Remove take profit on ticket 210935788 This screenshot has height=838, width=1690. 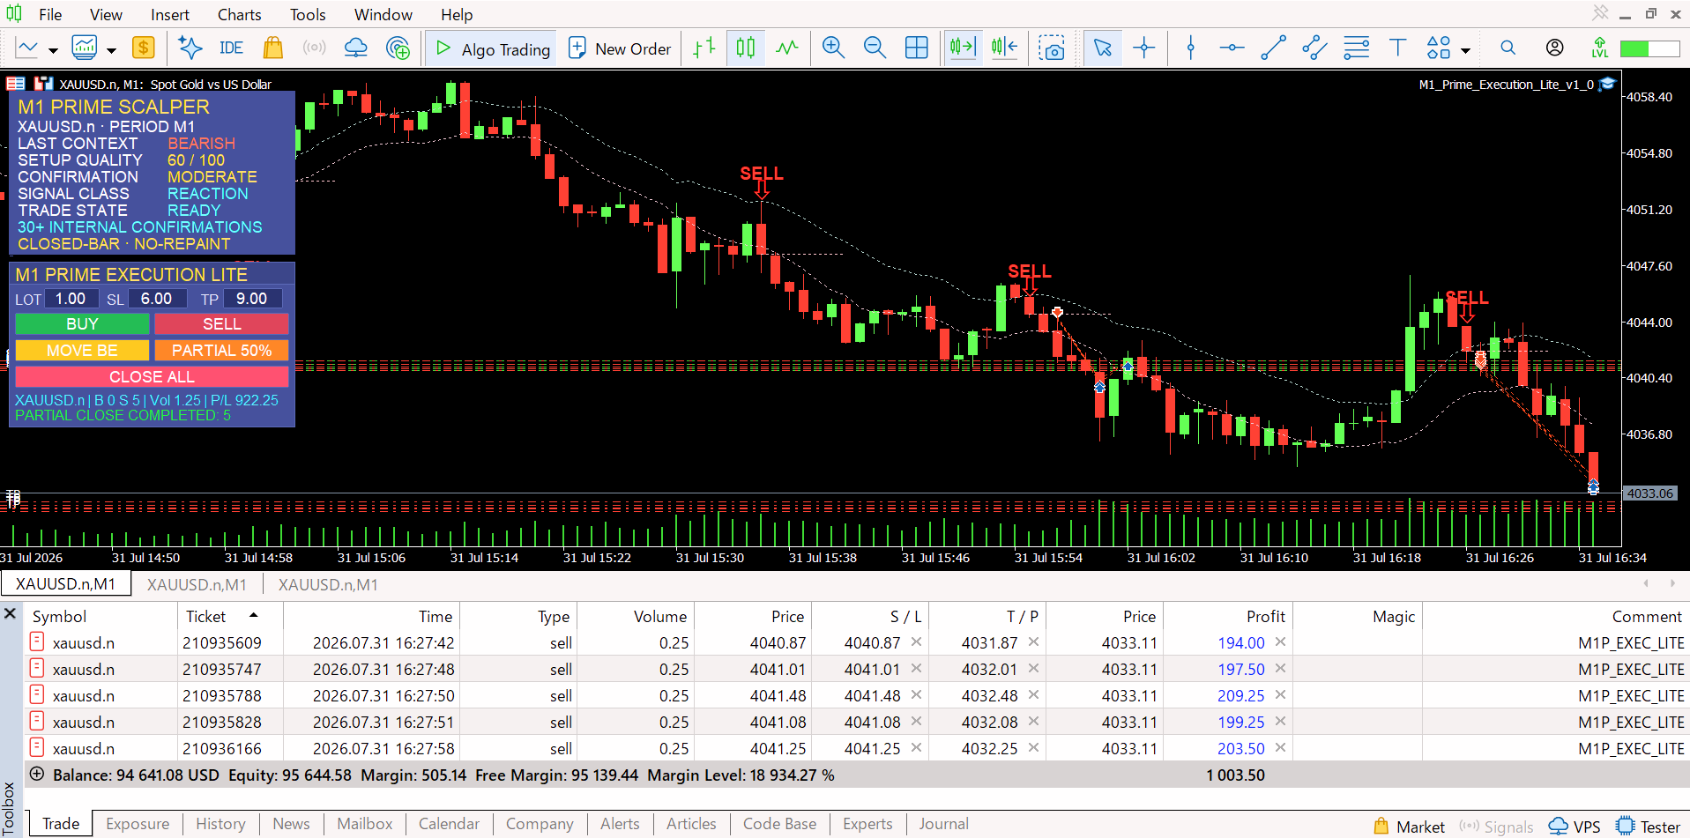[1033, 695]
